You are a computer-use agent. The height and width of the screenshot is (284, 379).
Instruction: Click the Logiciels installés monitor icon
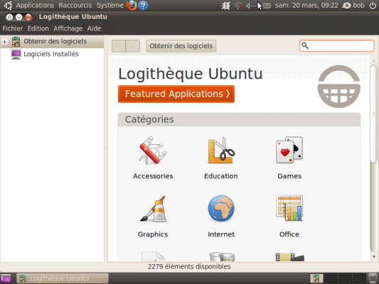click(x=16, y=54)
